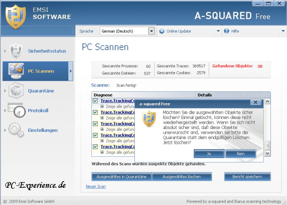Click the PC Scannen monitor icon
Image resolution: width=287 pixels, height=205 pixels.
click(16, 71)
